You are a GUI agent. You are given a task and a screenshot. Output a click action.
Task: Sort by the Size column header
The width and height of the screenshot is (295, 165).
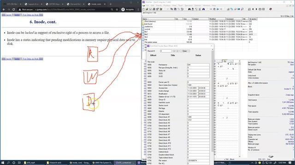pyautogui.click(x=188, y=19)
